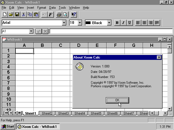Accept entry with the checkmark button
This screenshot has width=174, height=130.
[x=39, y=31]
